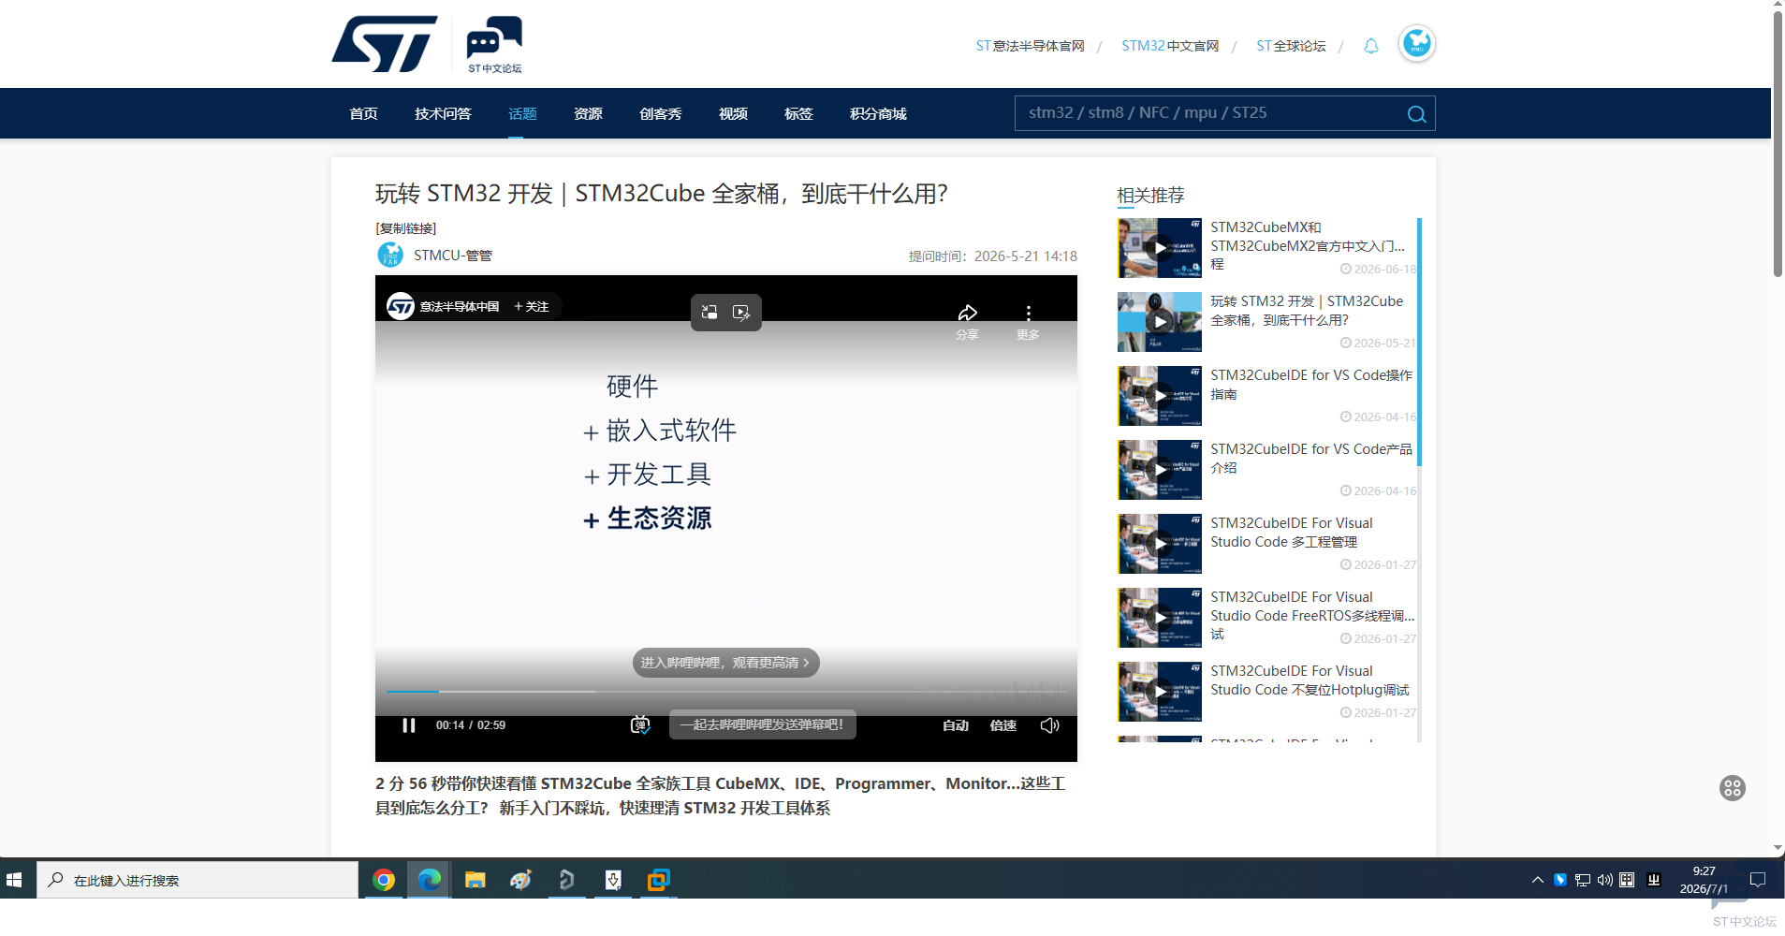Visit STM32中文官网 link
The width and height of the screenshot is (1785, 936).
(x=1170, y=46)
